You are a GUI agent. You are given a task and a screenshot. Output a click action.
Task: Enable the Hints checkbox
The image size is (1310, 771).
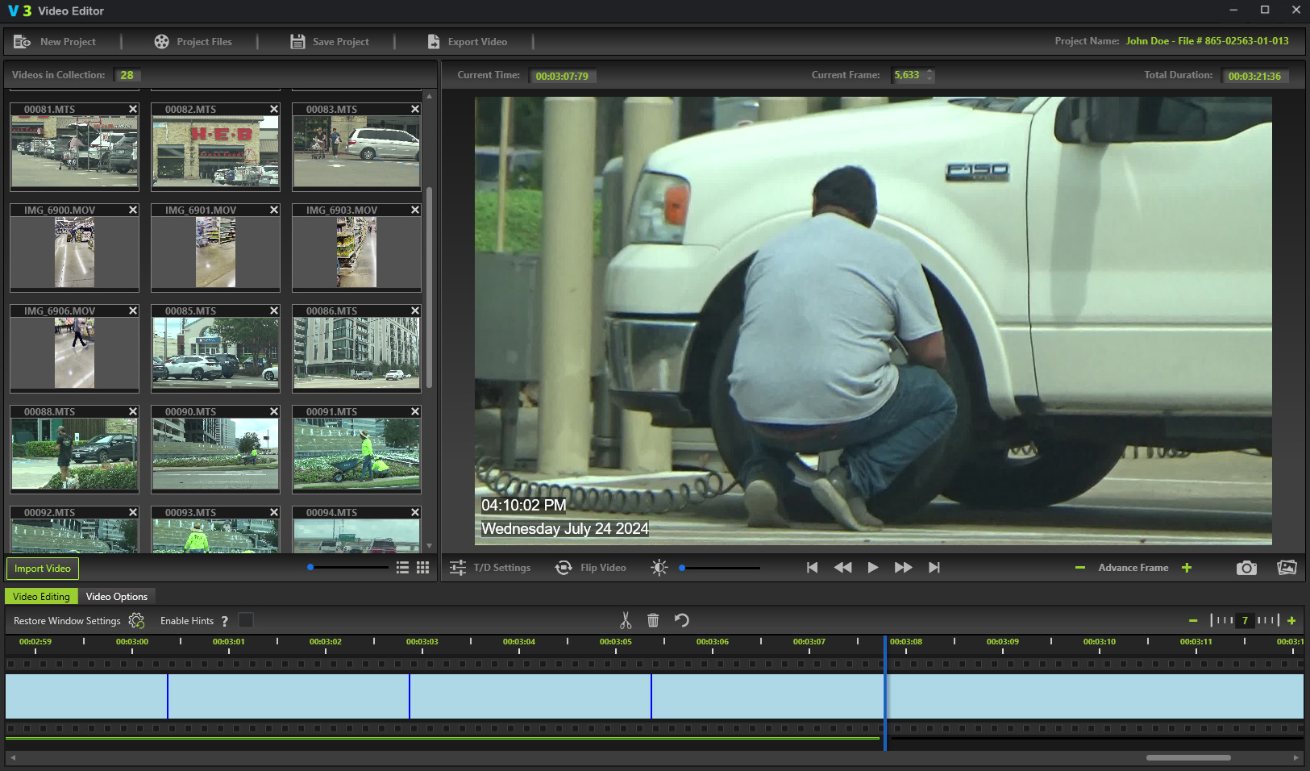[246, 620]
